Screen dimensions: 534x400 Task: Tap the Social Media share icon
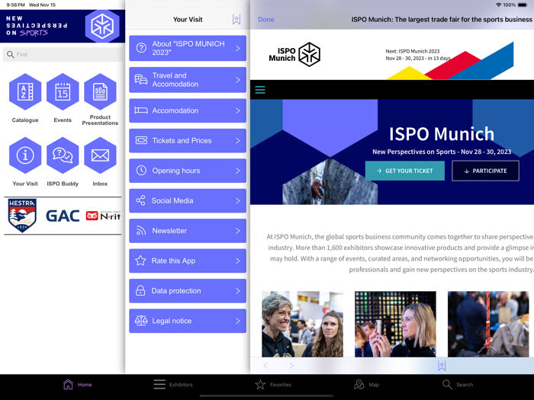pyautogui.click(x=140, y=200)
